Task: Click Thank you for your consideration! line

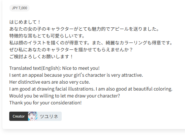Action: coord(46,103)
